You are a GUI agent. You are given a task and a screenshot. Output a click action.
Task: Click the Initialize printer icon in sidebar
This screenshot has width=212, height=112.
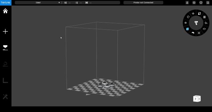coord(5,64)
